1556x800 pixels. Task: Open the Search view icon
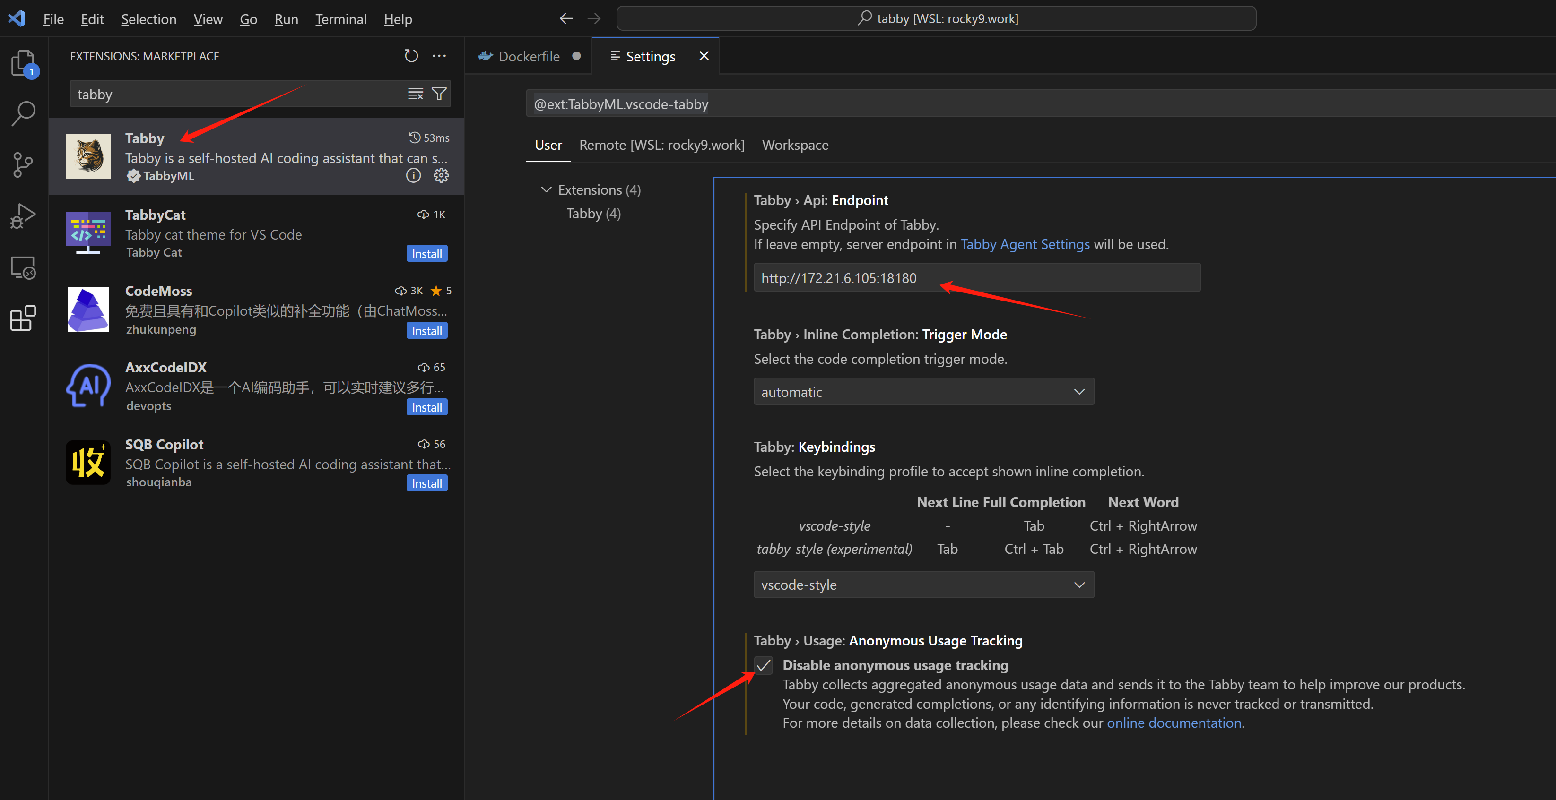[24, 113]
